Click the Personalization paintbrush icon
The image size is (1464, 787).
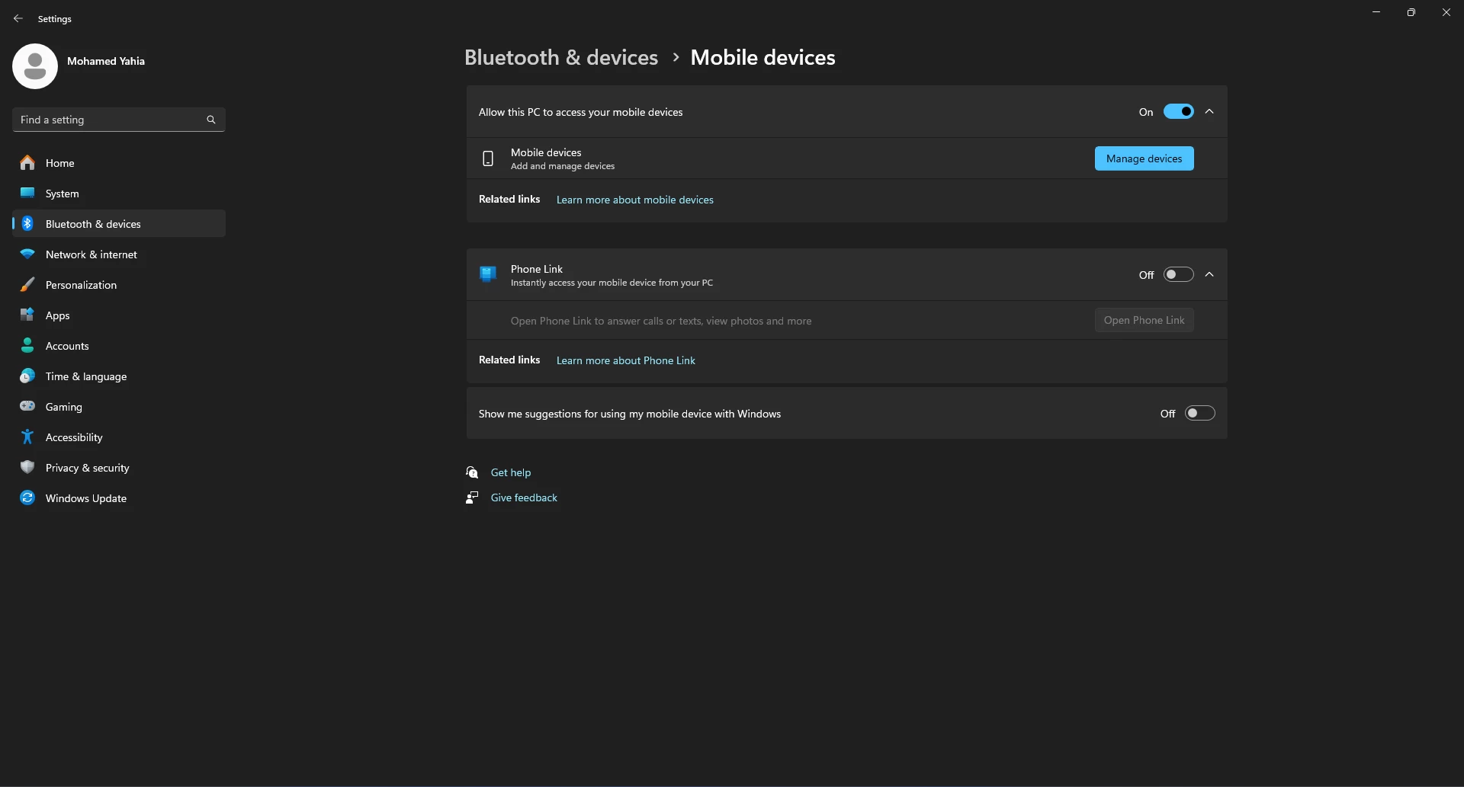[x=27, y=284]
